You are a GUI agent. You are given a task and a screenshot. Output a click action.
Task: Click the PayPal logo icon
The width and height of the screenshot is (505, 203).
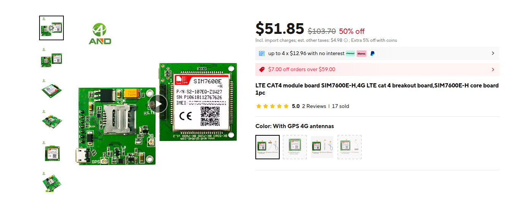372,54
